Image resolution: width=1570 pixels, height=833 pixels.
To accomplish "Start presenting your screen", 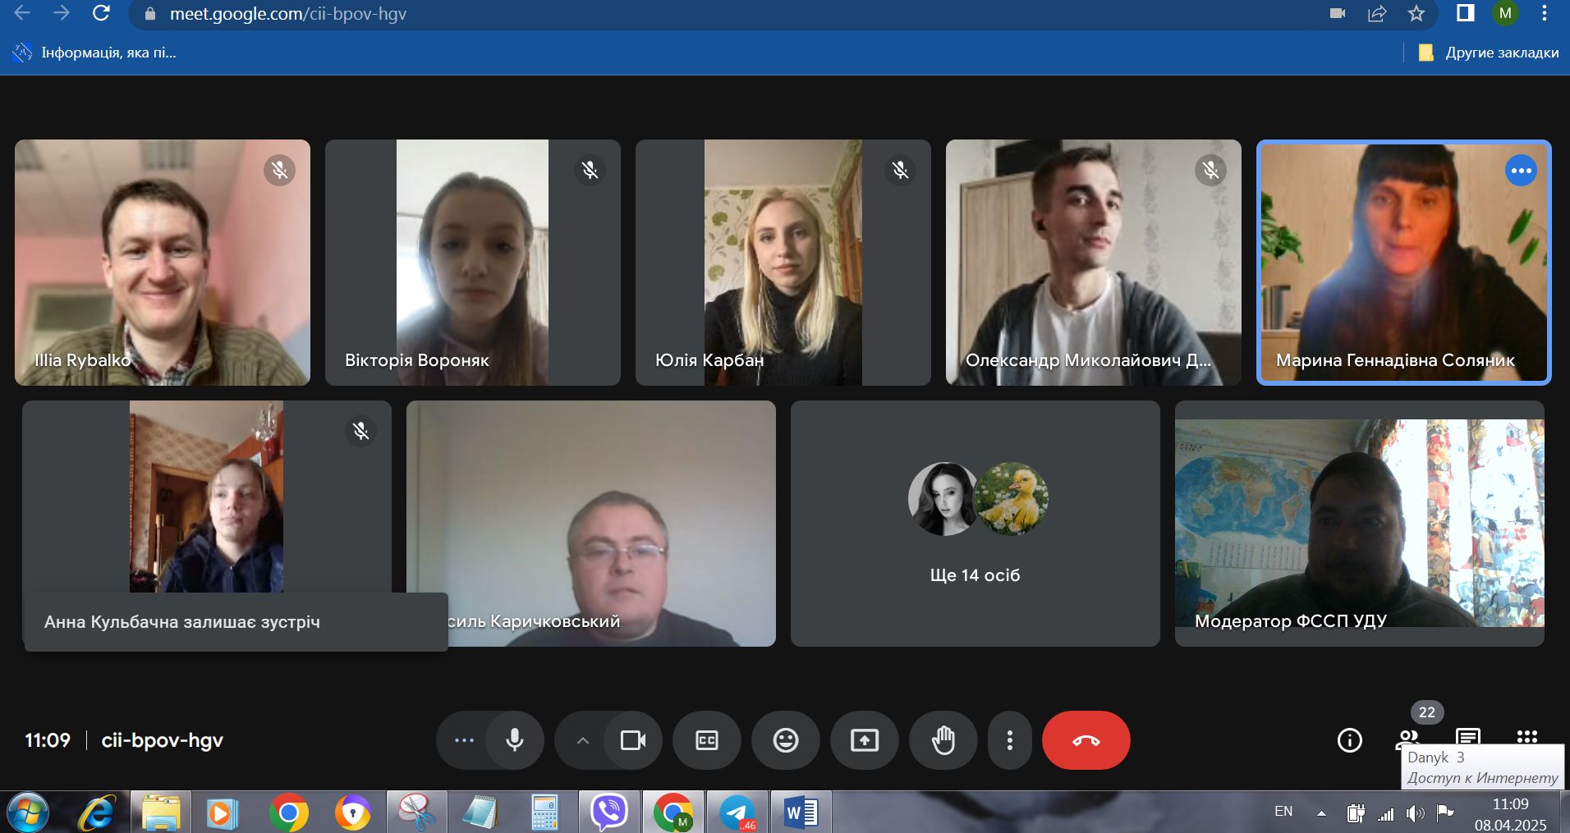I will click(x=865, y=740).
